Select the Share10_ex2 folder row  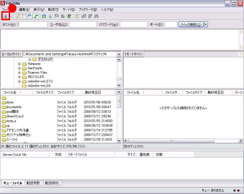click(x=58, y=116)
